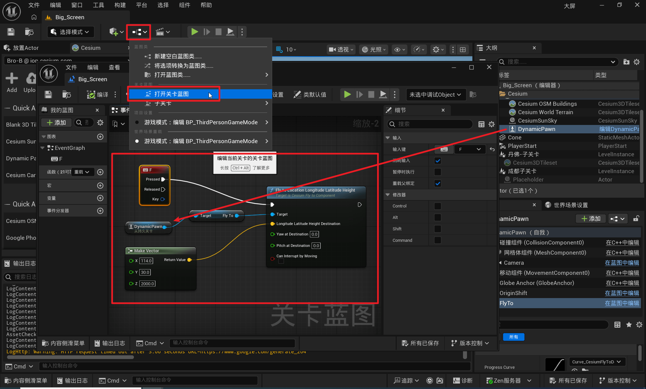Open 版本控制 in bottom status bar

pos(618,381)
